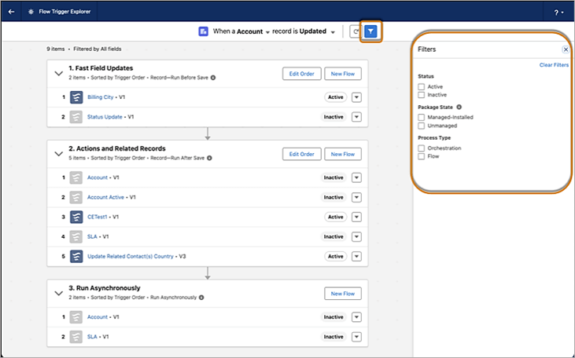
Task: Open the help question mark menu
Action: click(558, 13)
